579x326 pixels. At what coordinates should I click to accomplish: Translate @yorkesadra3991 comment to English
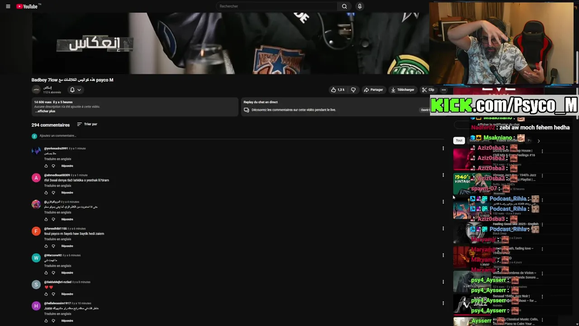click(x=57, y=159)
